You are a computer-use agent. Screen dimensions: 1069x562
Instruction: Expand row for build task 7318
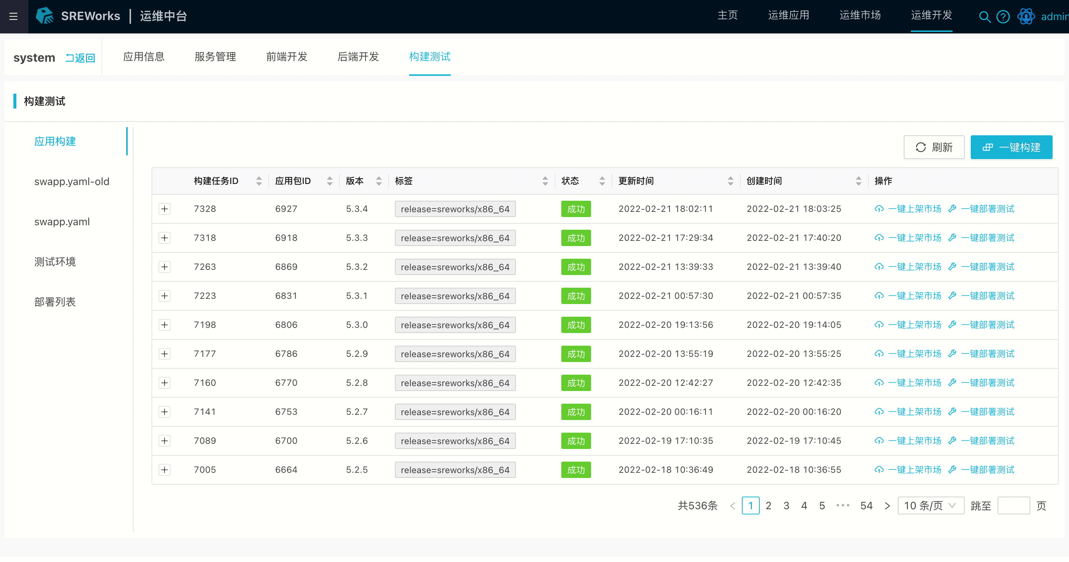165,238
